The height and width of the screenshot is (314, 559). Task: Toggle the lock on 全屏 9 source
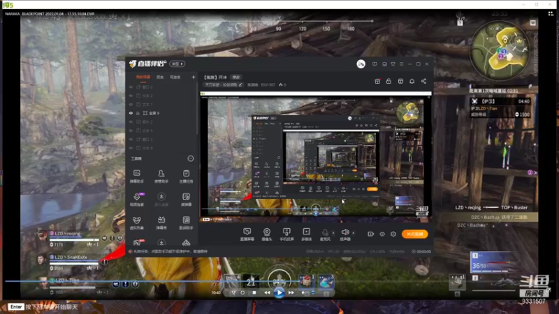(138, 113)
